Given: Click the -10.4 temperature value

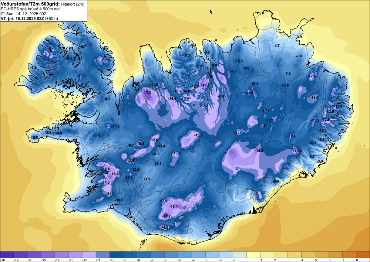Looking at the screenshot, I should pyautogui.click(x=255, y=84).
